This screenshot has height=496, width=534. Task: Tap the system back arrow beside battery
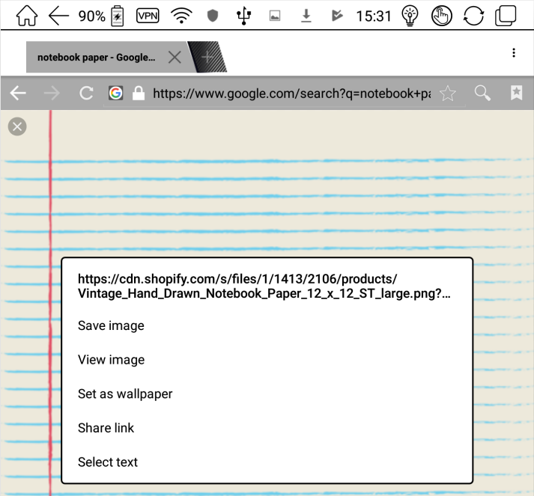click(58, 16)
